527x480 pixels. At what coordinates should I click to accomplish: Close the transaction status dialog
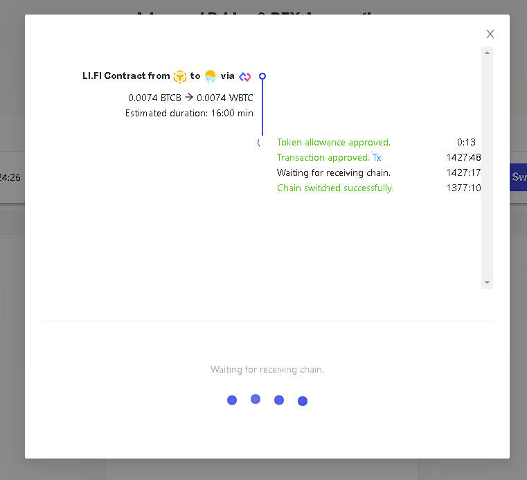pyautogui.click(x=490, y=34)
